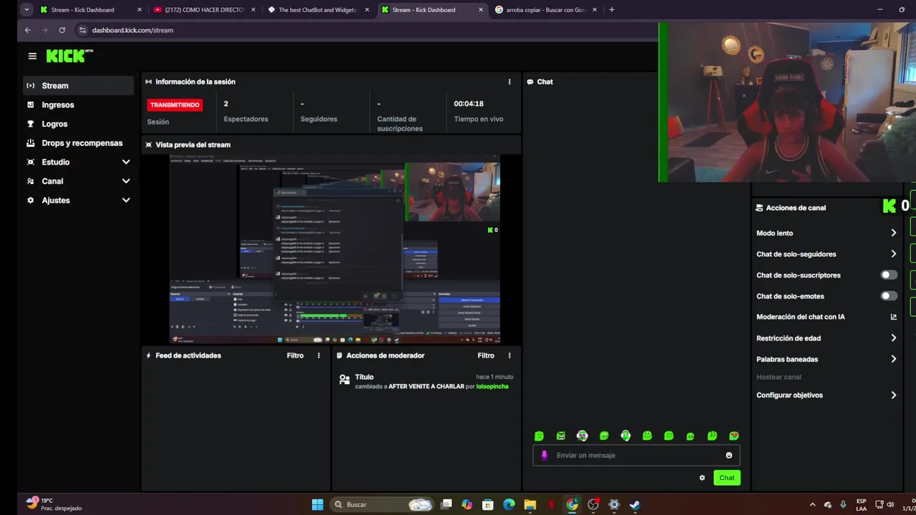The image size is (916, 515).
Task: Open Ingresos in the sidebar
Action: pos(78,104)
